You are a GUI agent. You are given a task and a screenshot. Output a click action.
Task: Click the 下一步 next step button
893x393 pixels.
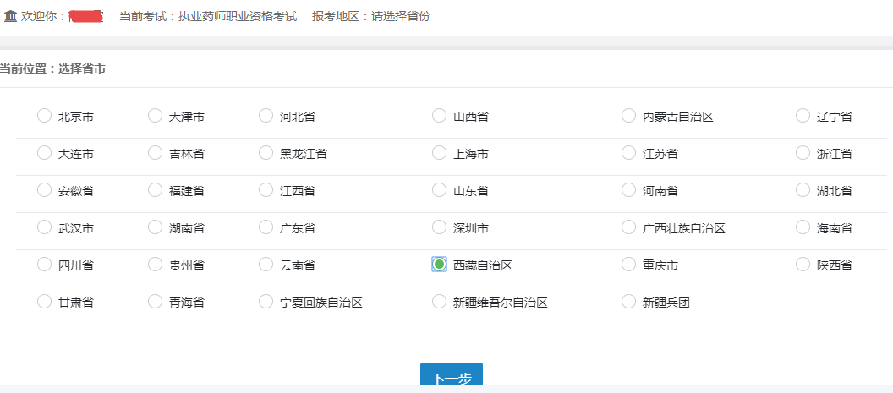(x=451, y=379)
